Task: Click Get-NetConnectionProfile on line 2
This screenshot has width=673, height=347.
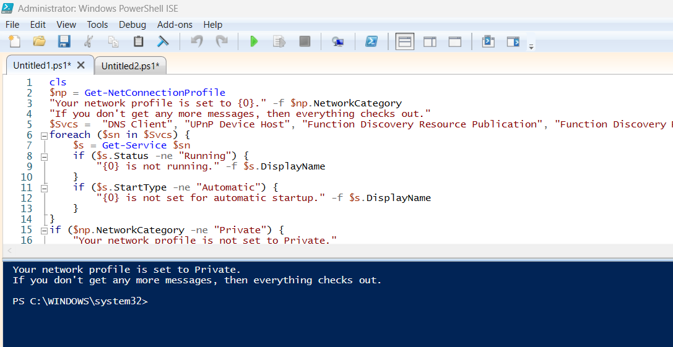Action: (155, 93)
